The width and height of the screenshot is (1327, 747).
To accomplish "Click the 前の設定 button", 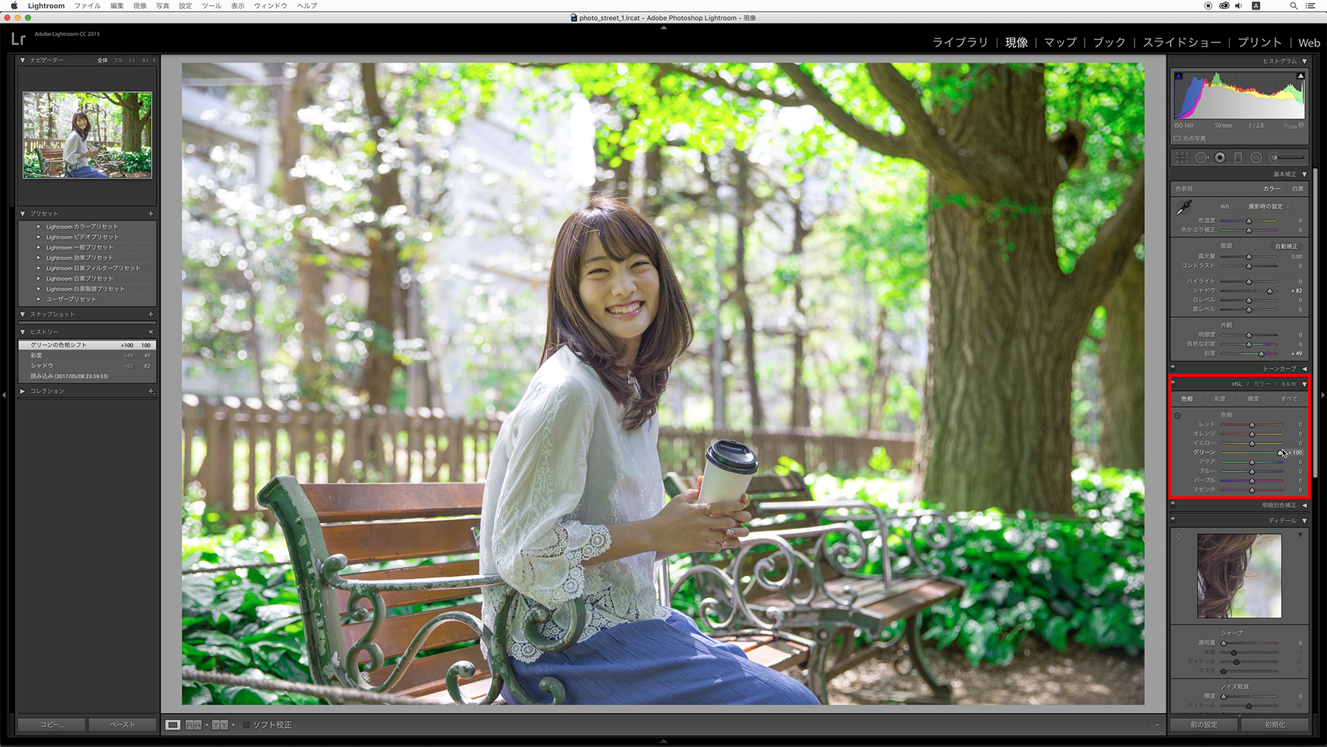I will click(1204, 725).
